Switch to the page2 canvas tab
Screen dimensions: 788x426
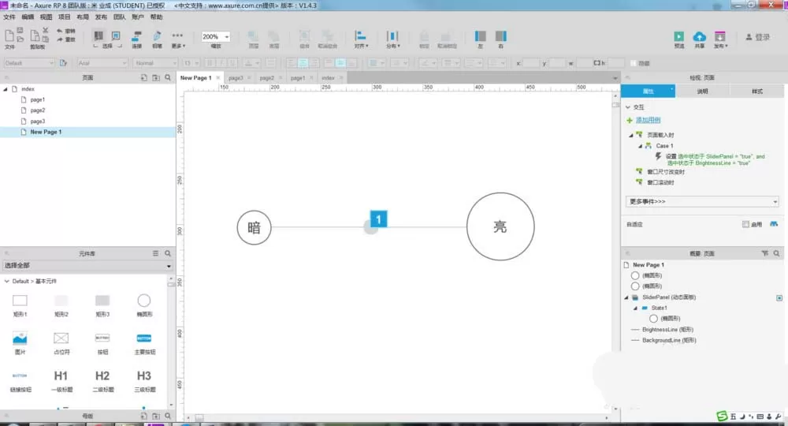pyautogui.click(x=267, y=78)
